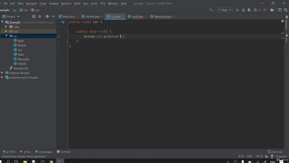Open the Messages tool window
Screen dimensions: 289x163
(44, 152)
